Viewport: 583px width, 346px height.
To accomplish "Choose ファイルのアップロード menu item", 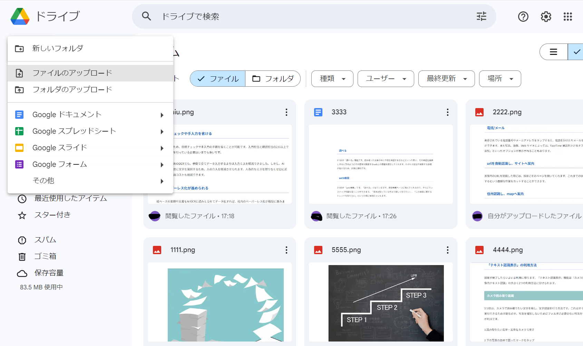I will (90, 73).
